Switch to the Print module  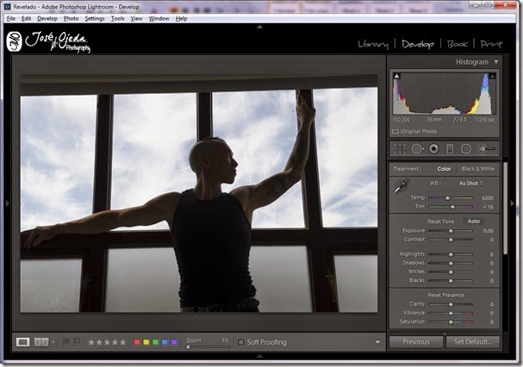tap(492, 44)
